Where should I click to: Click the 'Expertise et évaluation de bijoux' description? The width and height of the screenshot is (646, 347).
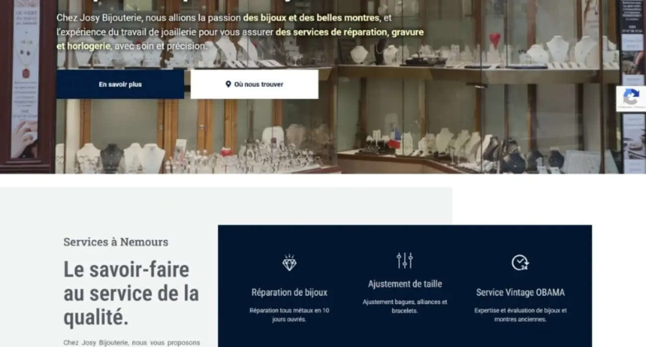point(520,315)
